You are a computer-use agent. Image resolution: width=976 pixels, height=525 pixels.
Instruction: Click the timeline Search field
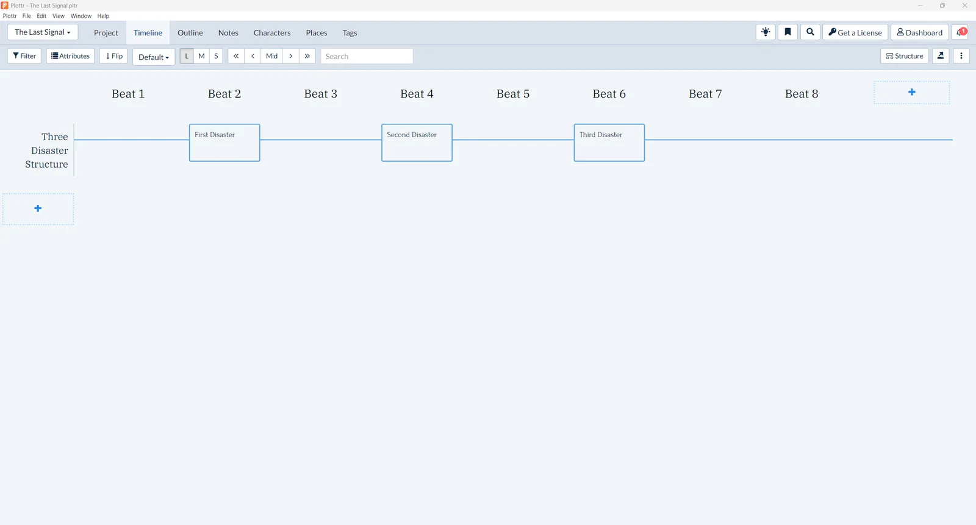(x=367, y=56)
